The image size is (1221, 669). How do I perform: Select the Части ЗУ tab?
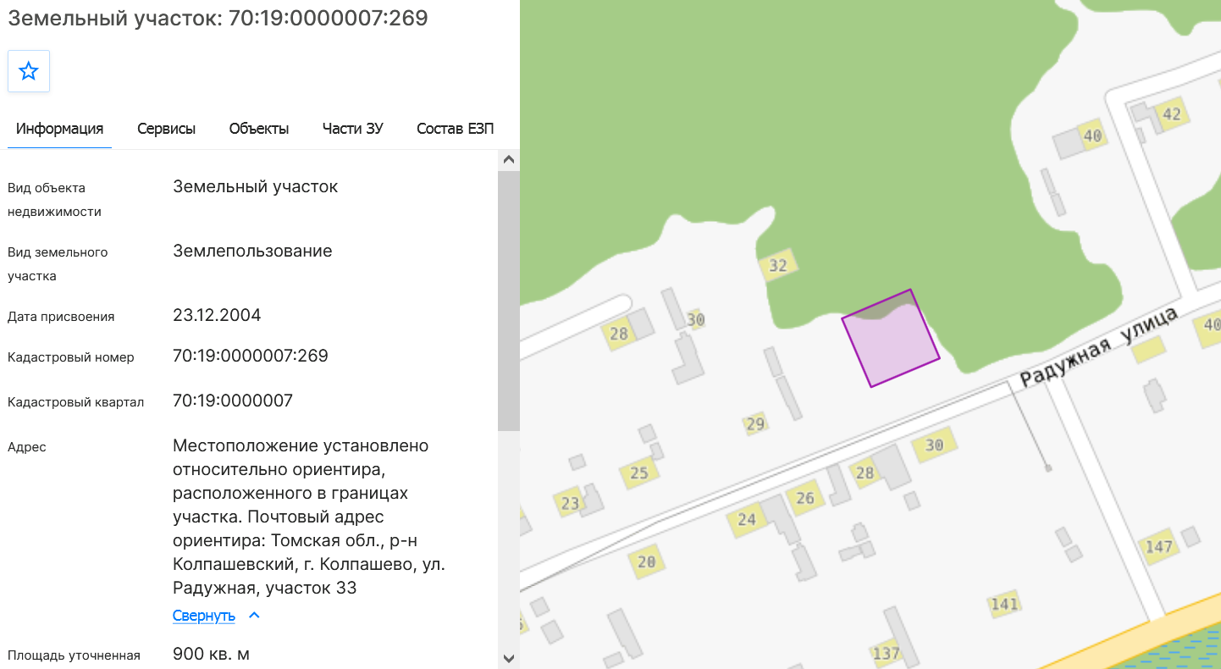[353, 129]
